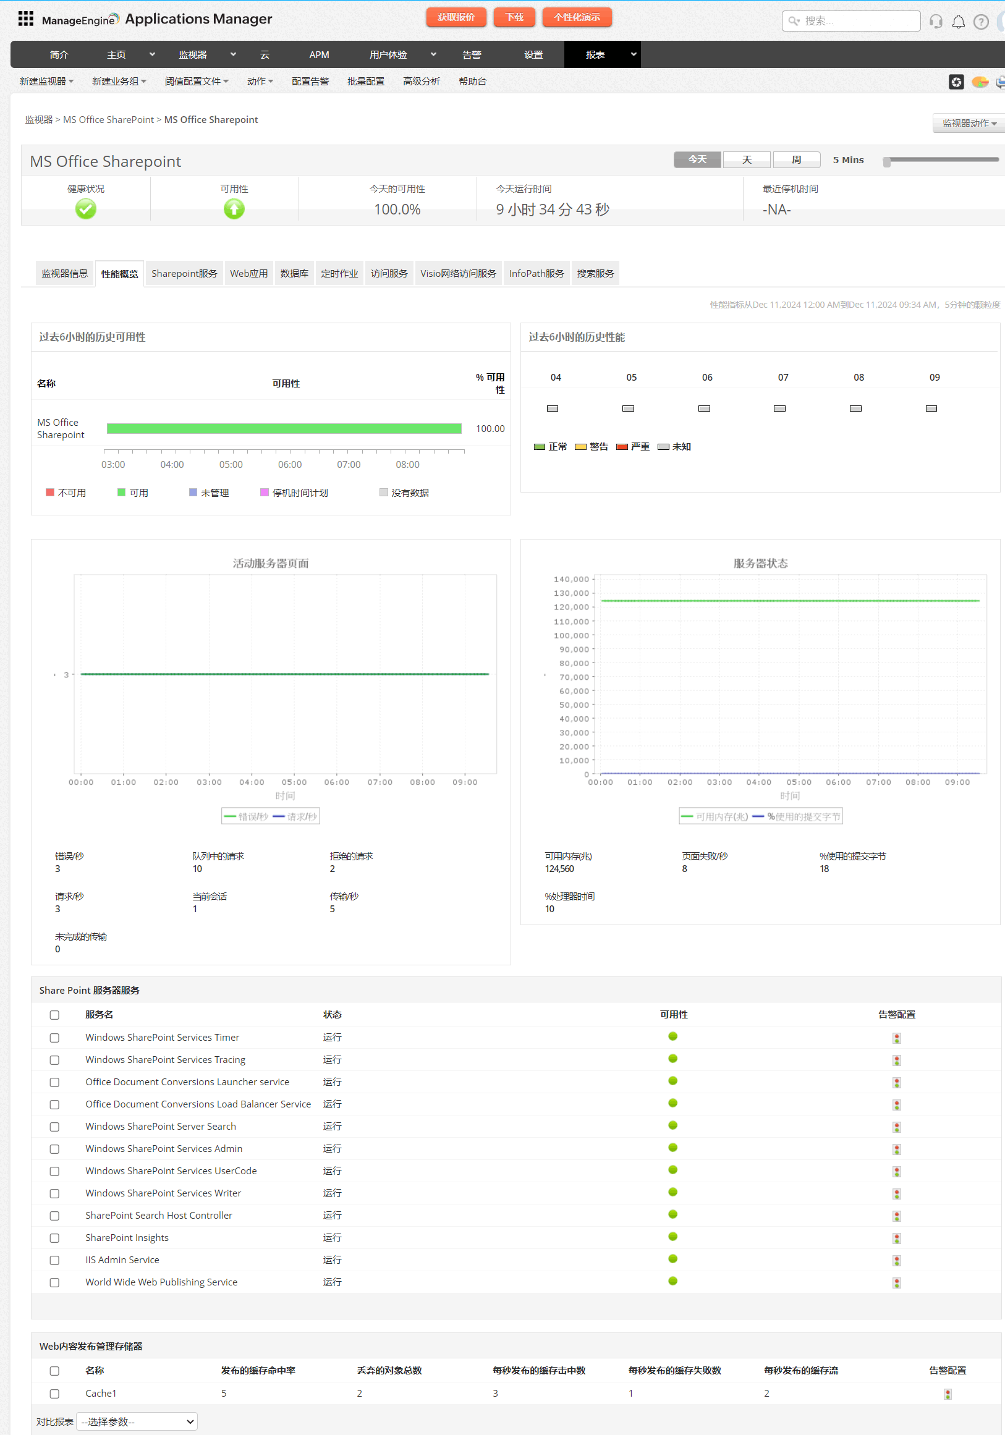Switch to the 数据库 tab
Viewport: 1005px width, 1435px height.
point(294,273)
